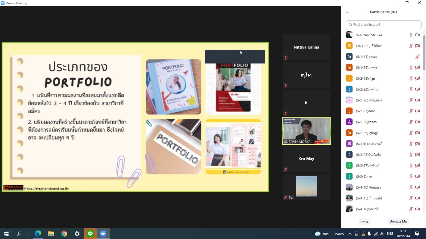This screenshot has height=239, width=426.
Task: Click the video-off icon for (5/3-9) participant
Action: [417, 176]
